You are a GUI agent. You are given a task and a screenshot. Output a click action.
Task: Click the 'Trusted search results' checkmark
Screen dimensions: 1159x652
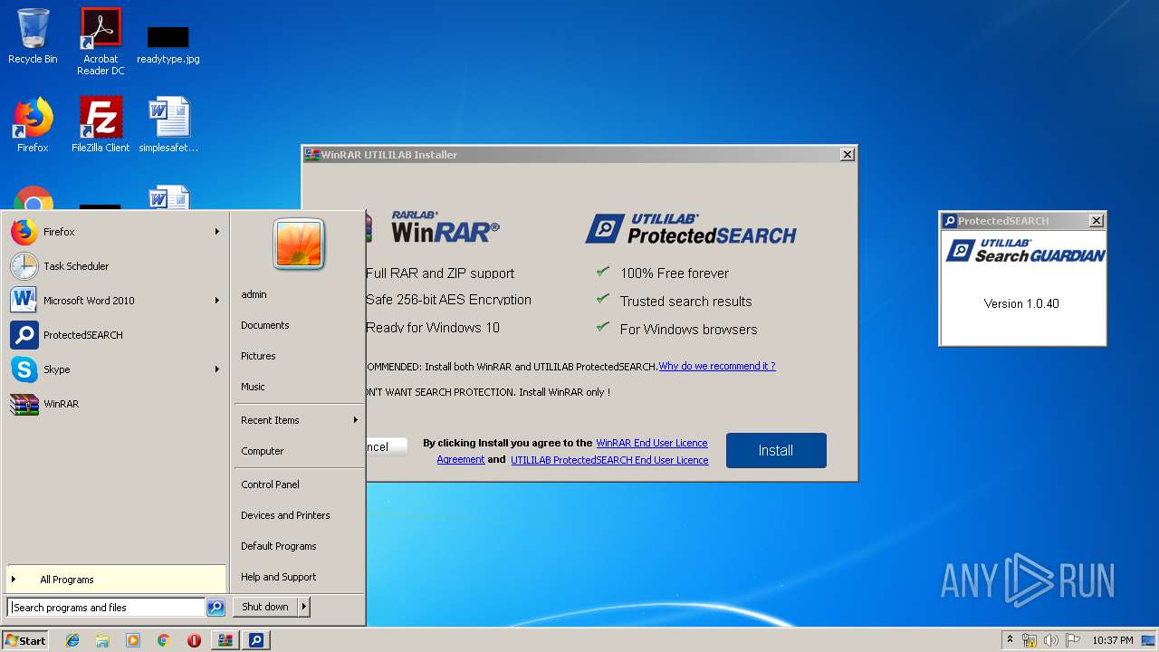pos(602,300)
